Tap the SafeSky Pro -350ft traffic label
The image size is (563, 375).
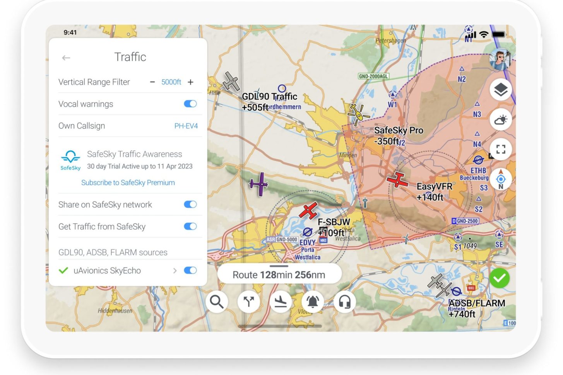(399, 136)
